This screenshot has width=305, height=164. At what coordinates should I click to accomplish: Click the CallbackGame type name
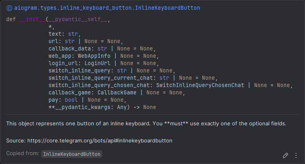(x=117, y=92)
